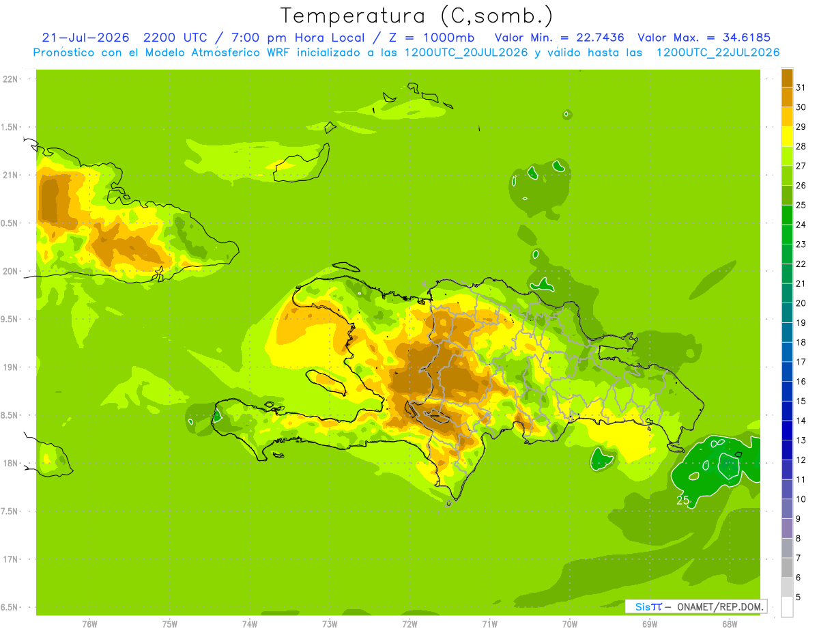819x633 pixels.
Task: Click the title "Temperatura (C,somb.)"
Action: [417, 16]
